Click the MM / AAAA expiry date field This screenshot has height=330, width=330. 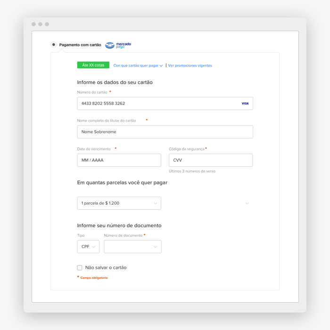tap(119, 160)
